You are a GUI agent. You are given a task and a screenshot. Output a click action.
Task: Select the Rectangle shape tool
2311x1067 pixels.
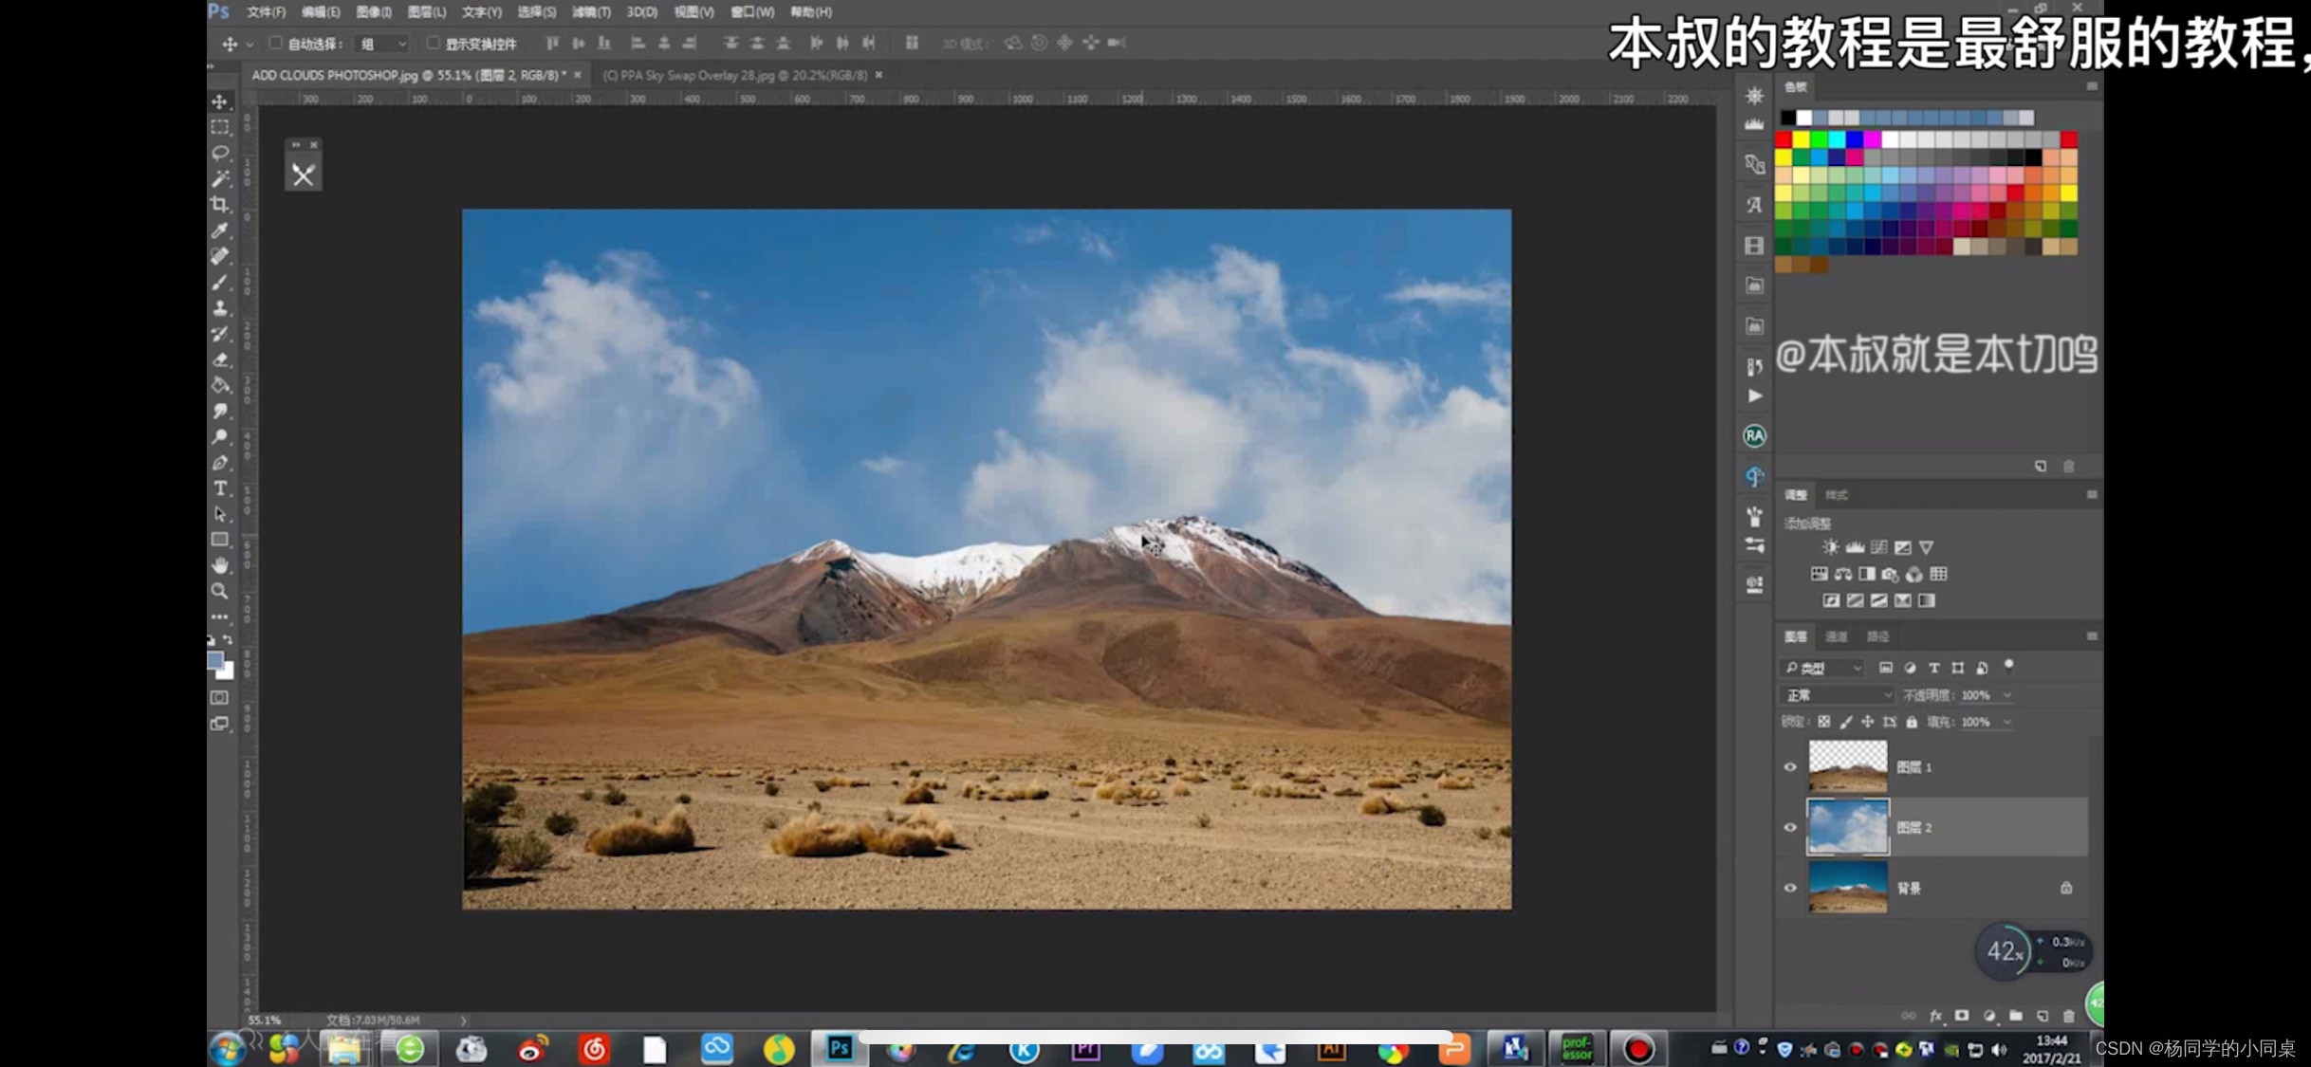click(x=220, y=540)
